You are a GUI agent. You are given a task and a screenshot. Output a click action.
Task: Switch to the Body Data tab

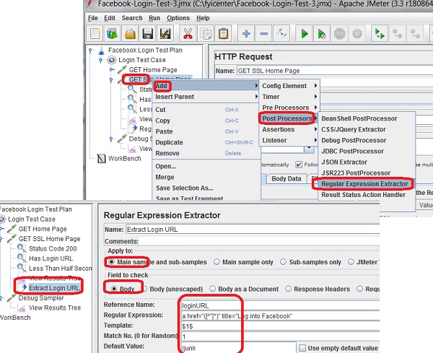tap(286, 179)
